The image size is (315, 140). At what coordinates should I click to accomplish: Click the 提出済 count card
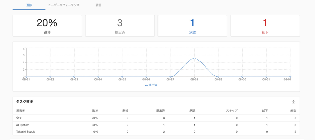[120, 26]
